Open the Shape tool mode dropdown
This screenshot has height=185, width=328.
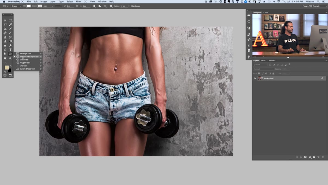tap(16, 6)
